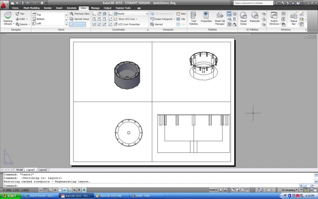Open the Layout2 tab

pos(43,170)
